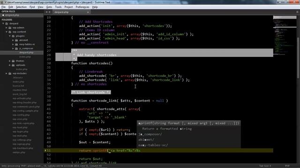Open xmlrpc.php in the sidebar

click(19, 153)
